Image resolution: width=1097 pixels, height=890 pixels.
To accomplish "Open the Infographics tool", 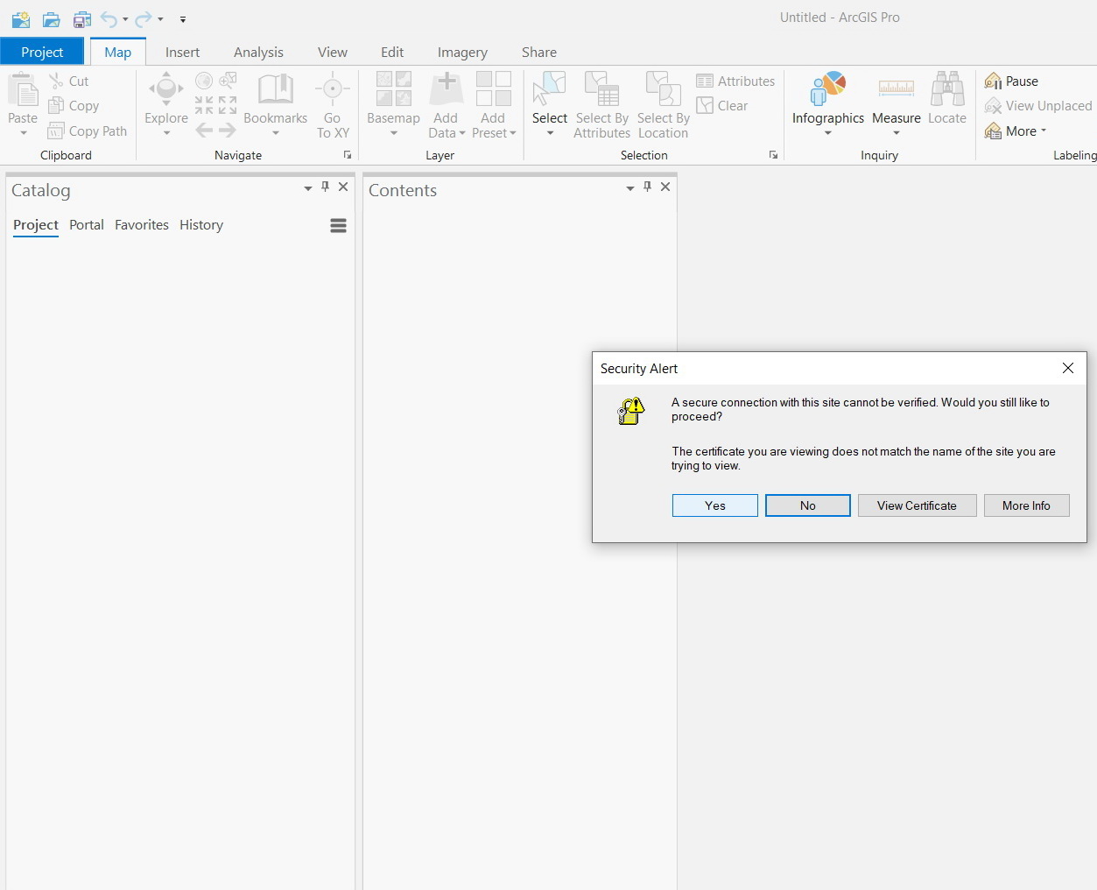I will (x=827, y=103).
